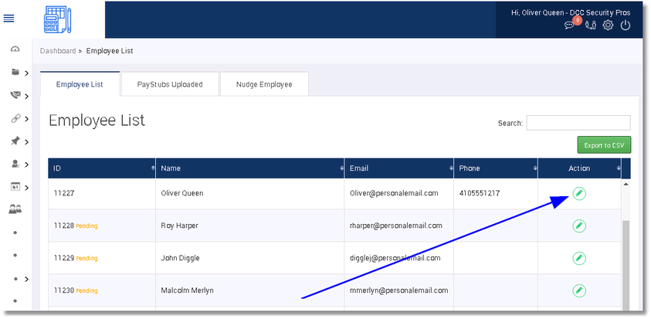Open the chat messages icon in the header
651x319 pixels.
coord(569,25)
